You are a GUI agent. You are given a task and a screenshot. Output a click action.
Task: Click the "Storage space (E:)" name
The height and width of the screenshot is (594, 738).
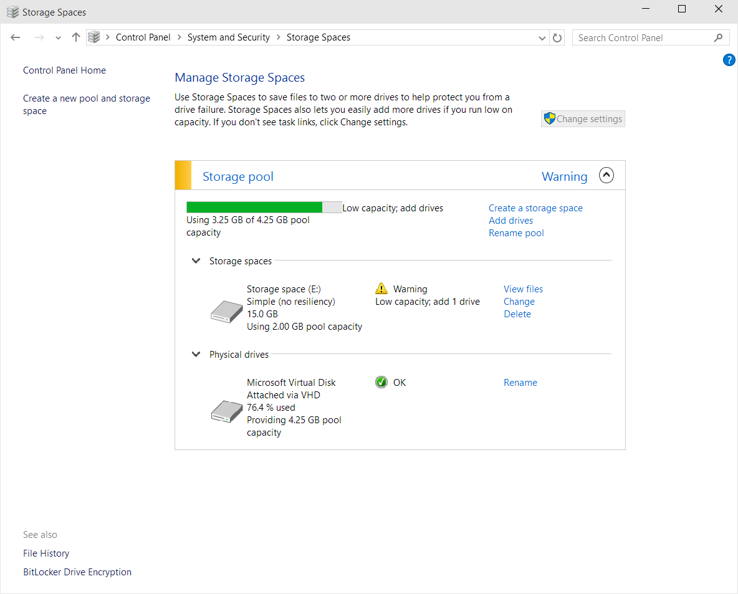click(x=284, y=289)
